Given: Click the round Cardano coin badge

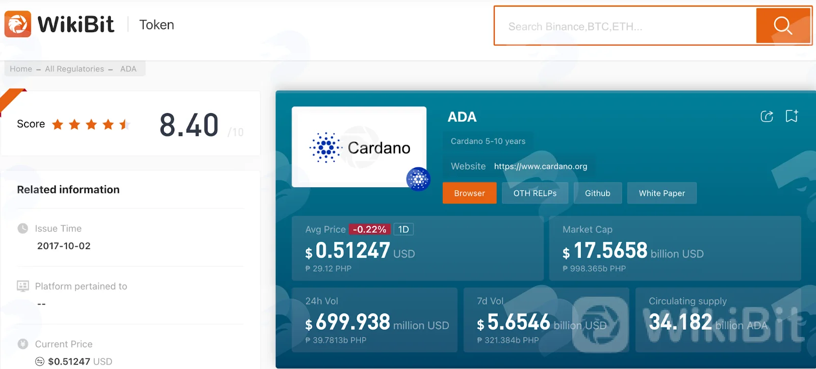Looking at the screenshot, I should click(418, 179).
